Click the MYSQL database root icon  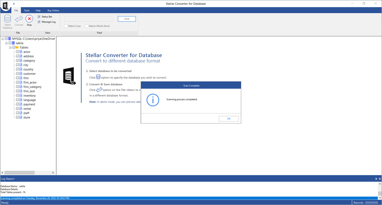point(10,39)
